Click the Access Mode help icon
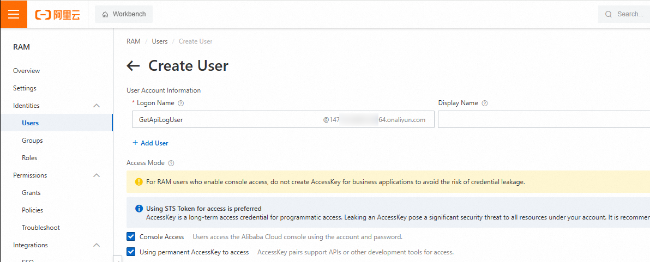 [171, 163]
